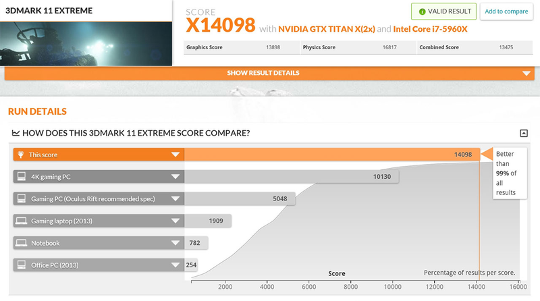The image size is (540, 301).
Task: Expand the Notebook dropdown arrow
Action: click(175, 243)
